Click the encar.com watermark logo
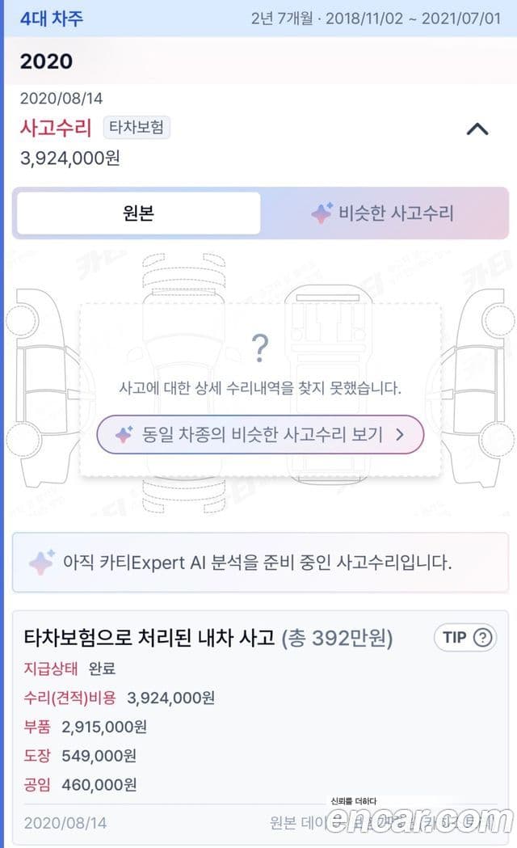This screenshot has width=517, height=848. 418,818
